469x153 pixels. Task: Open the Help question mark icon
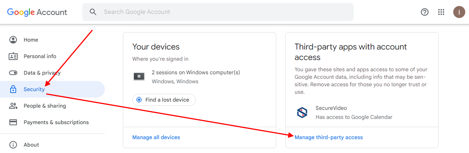[425, 12]
